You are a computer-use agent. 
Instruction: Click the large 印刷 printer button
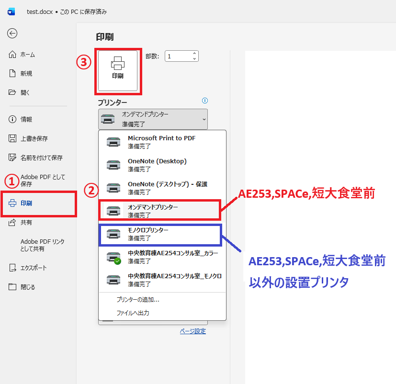click(x=118, y=70)
